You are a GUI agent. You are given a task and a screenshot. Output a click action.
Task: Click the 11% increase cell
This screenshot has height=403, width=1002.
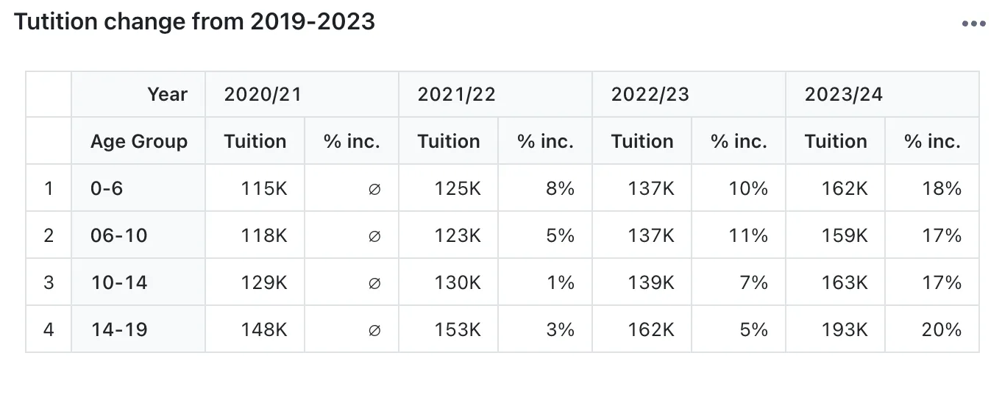739,235
